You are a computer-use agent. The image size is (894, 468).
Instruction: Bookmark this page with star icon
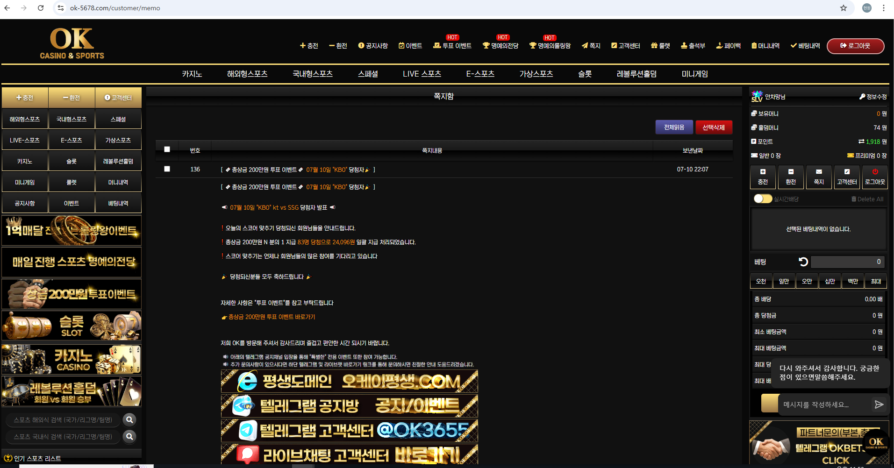844,8
